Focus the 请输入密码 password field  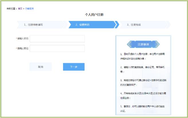tap(57, 38)
